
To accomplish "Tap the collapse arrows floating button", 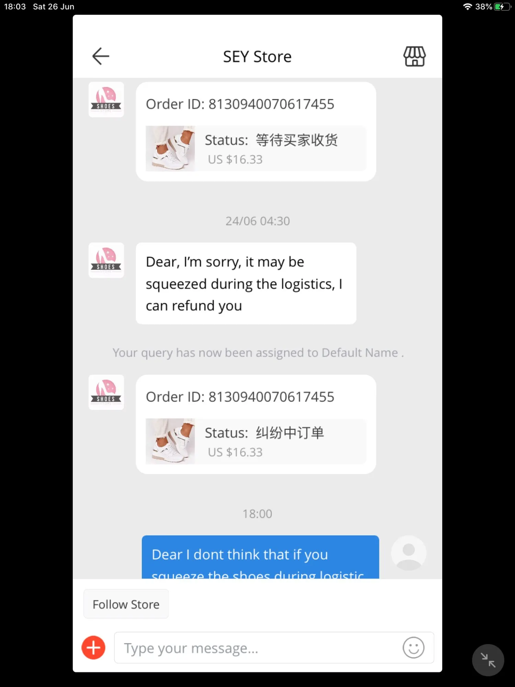I will click(488, 660).
